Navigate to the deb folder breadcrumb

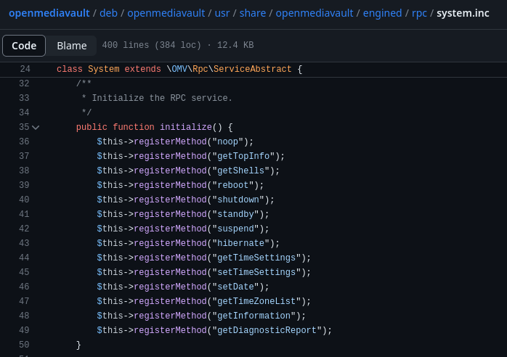[x=108, y=13]
